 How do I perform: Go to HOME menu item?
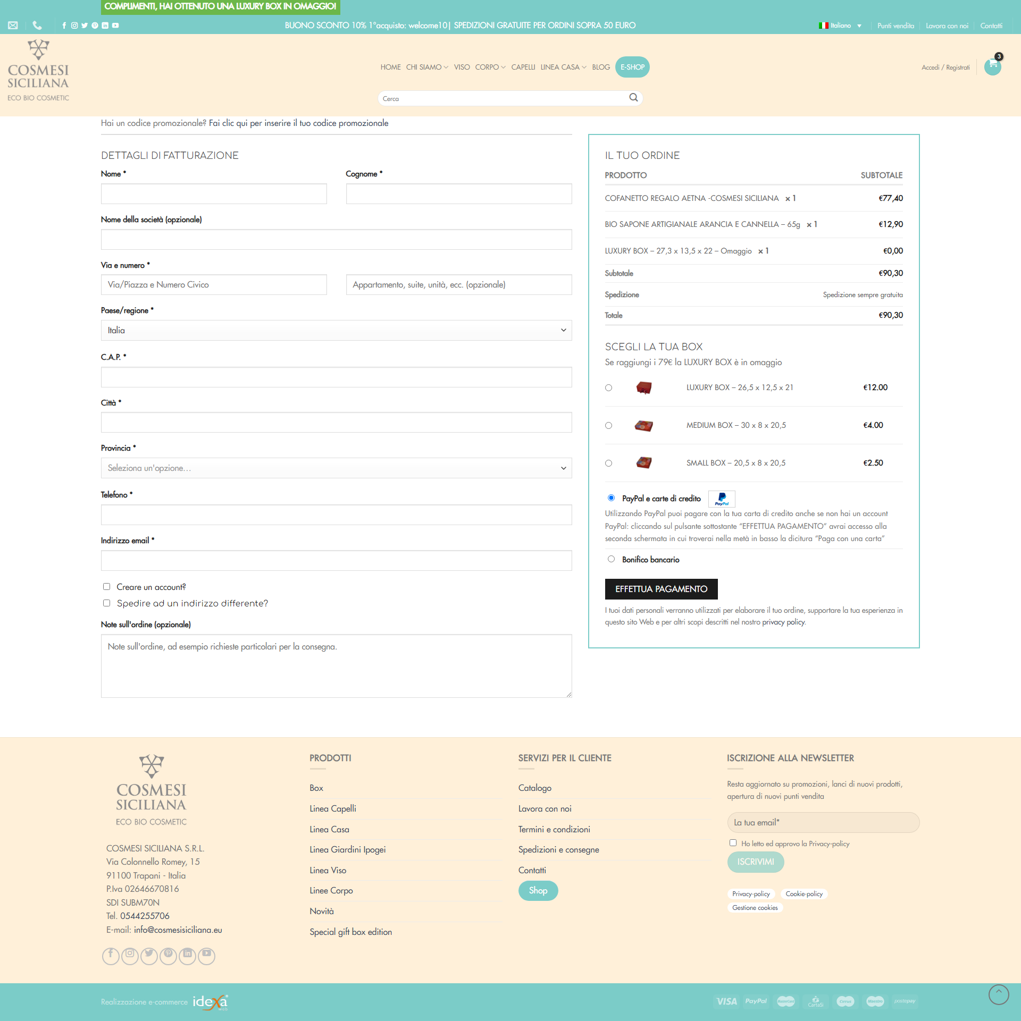tap(391, 67)
